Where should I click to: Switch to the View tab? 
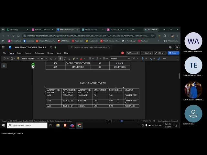pyautogui.click(x=59, y=53)
